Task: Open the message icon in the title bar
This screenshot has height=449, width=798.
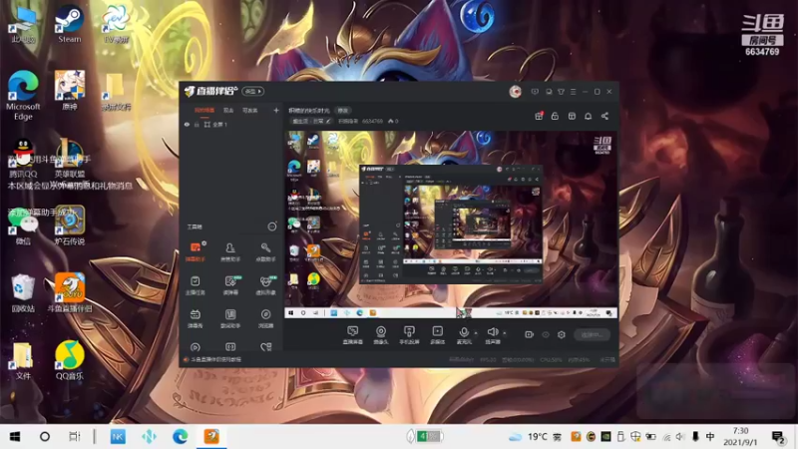Action: 535,92
